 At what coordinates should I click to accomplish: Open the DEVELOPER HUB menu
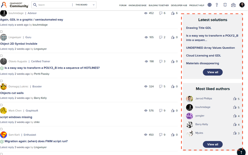[x=179, y=5]
